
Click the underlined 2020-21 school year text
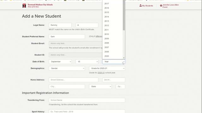pos(101,73)
